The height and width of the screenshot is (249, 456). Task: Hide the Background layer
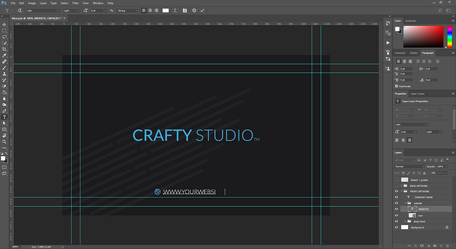pyautogui.click(x=396, y=227)
